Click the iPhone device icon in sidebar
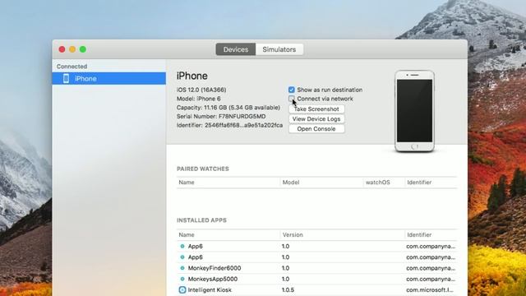This screenshot has height=296, width=526. coord(66,79)
